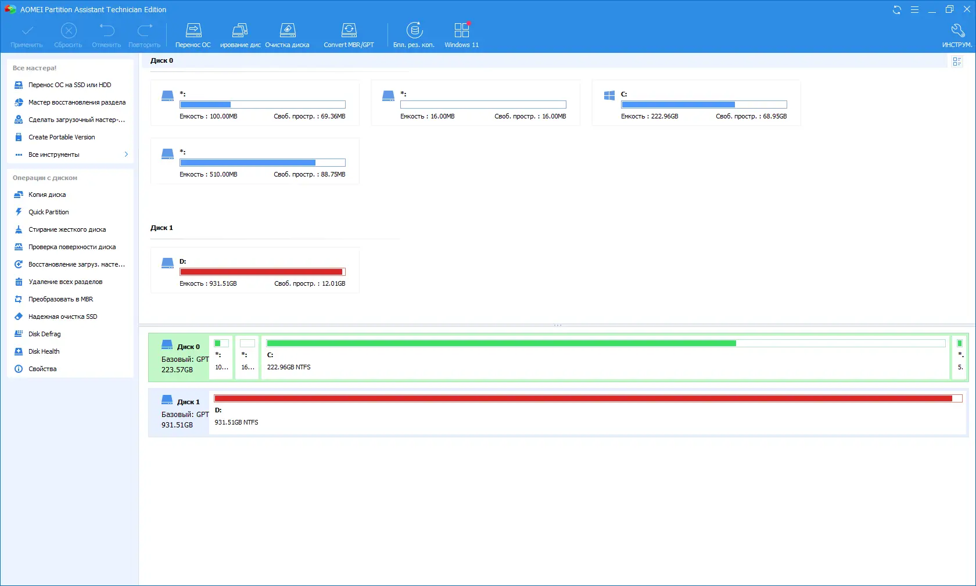The image size is (976, 586).
Task: Open the Бпл. рез. коп. backup tool
Action: click(x=414, y=35)
